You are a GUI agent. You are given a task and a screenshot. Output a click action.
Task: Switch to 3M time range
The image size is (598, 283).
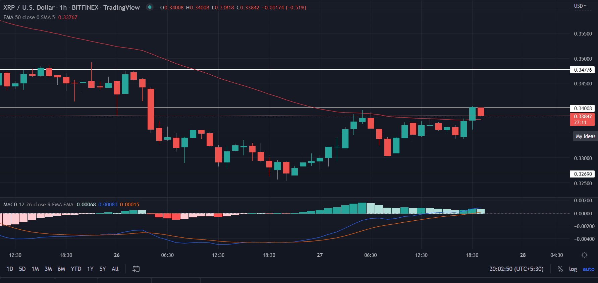[x=48, y=269]
